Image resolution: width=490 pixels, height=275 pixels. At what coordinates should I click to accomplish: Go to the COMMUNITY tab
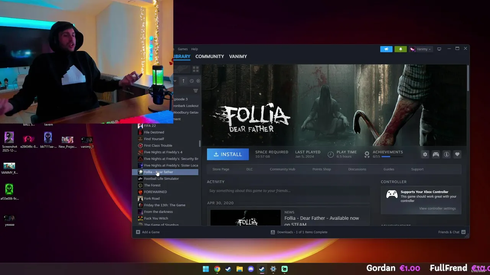coord(210,56)
